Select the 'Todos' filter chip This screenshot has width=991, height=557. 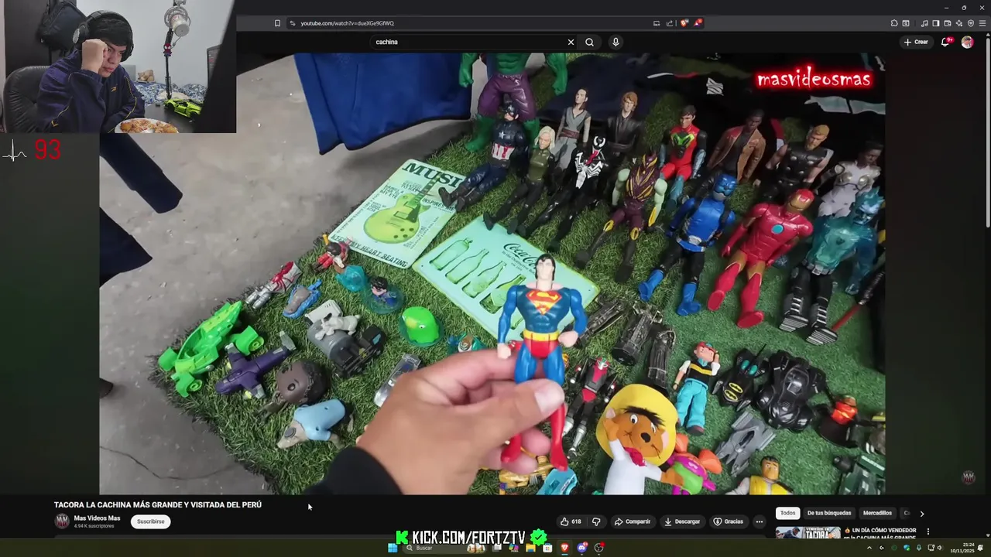pyautogui.click(x=787, y=513)
